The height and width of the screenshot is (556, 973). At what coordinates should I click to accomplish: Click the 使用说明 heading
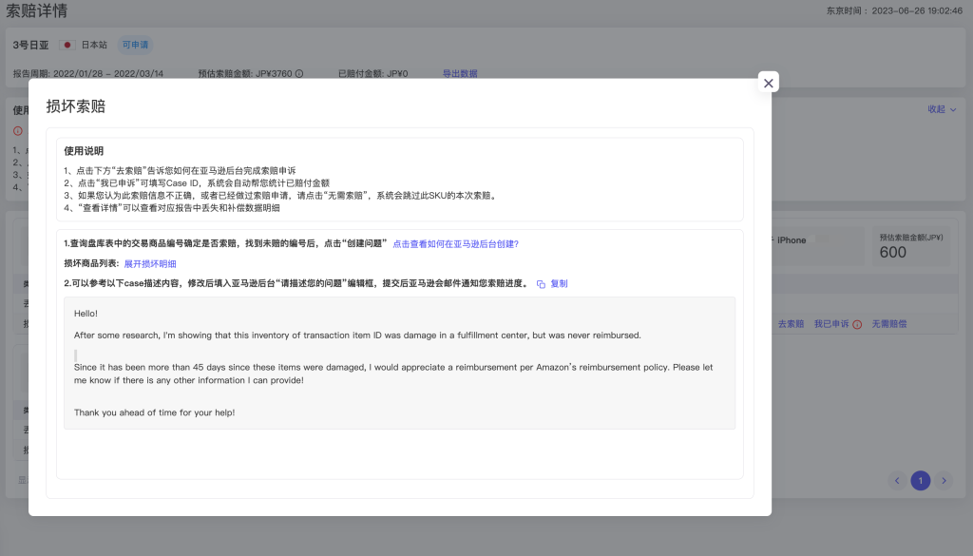[84, 151]
